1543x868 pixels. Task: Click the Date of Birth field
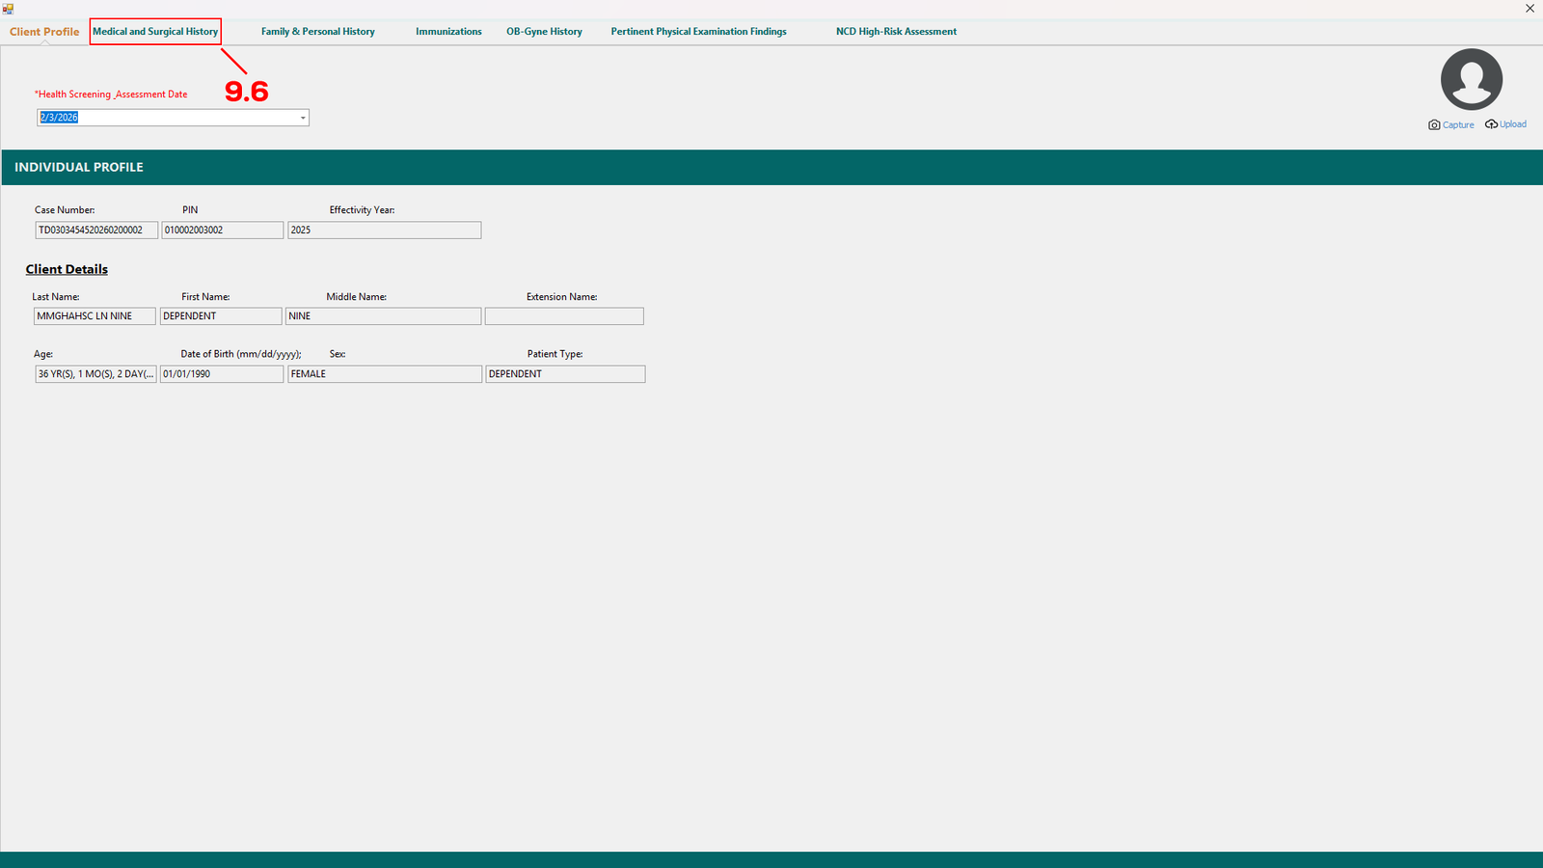point(221,374)
